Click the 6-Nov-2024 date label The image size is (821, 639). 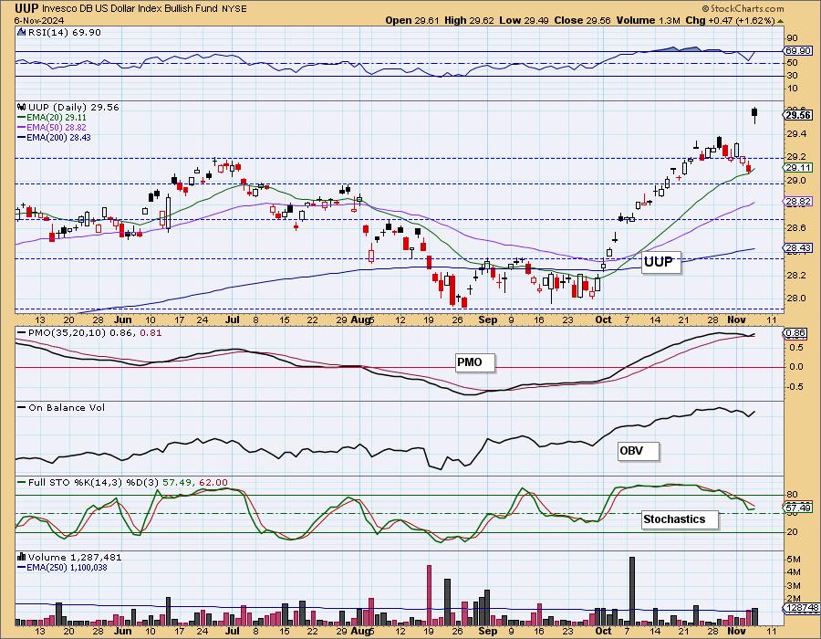pos(39,20)
